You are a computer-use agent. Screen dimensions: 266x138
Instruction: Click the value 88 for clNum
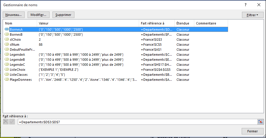41,45
